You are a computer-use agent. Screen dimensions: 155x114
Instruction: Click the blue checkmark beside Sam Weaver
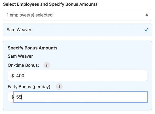click(x=146, y=30)
